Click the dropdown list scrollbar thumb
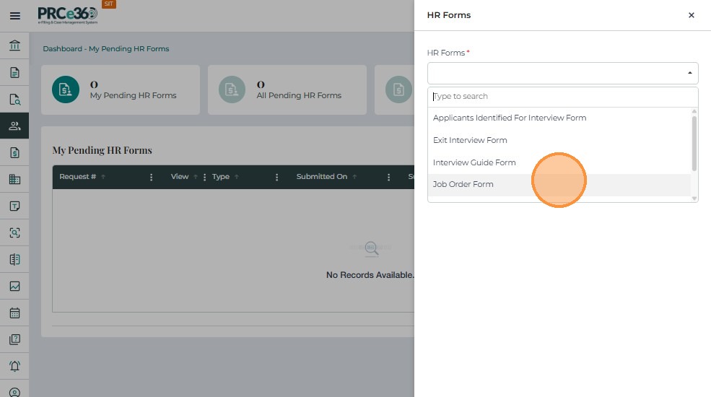The height and width of the screenshot is (397, 711). (694, 143)
